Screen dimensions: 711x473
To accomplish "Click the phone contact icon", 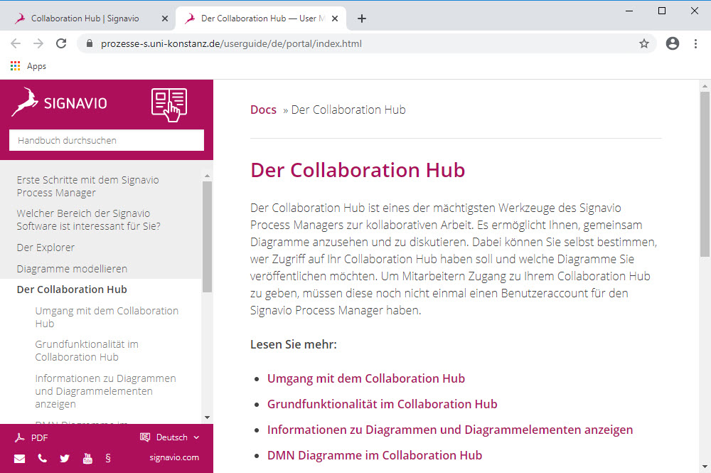I will (42, 458).
